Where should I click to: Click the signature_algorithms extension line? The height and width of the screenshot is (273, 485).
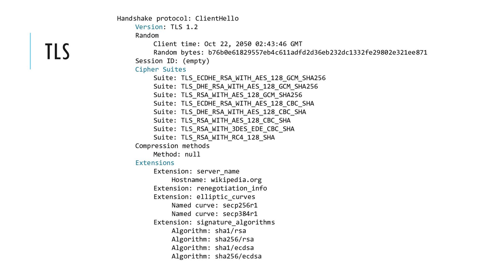tap(214, 222)
